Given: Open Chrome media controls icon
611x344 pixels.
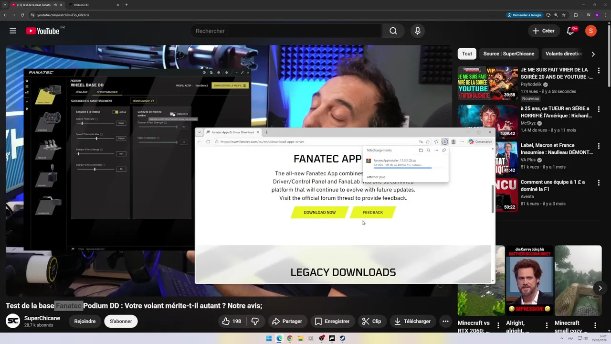Looking at the screenshot, I should coord(589,15).
